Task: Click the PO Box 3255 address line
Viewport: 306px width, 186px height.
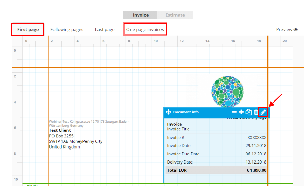Action: [61, 136]
